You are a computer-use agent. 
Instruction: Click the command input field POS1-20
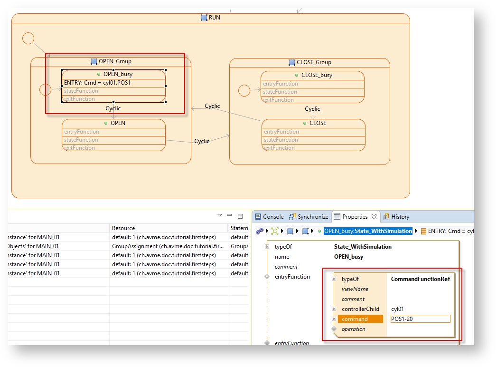coord(420,319)
